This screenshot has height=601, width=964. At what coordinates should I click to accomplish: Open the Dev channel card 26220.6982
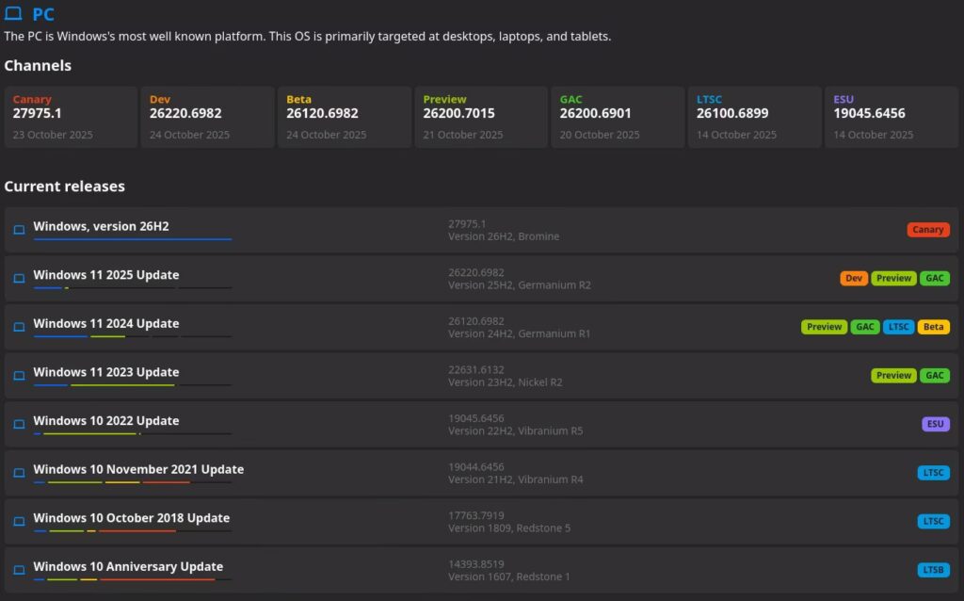pyautogui.click(x=207, y=117)
